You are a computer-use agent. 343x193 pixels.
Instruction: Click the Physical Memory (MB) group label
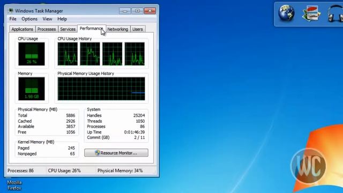[38, 109]
